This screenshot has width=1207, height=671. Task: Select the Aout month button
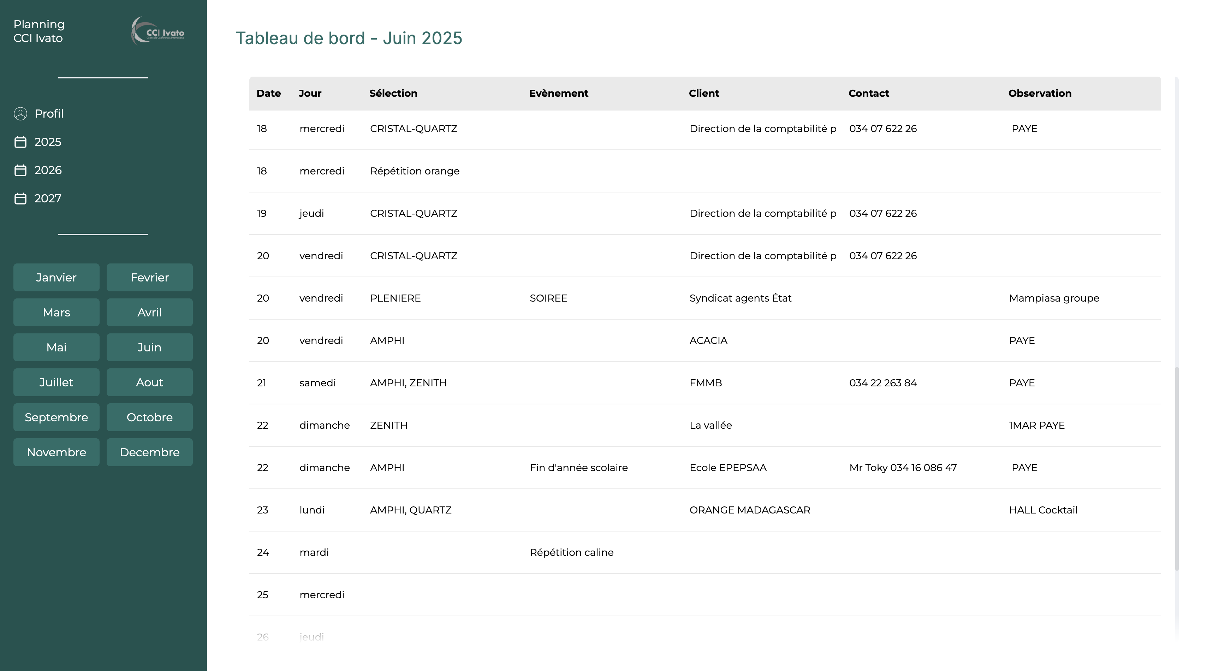149,382
